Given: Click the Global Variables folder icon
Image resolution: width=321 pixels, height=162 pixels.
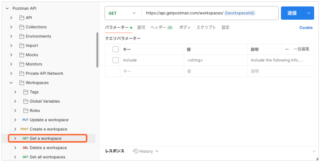Looking at the screenshot, I should click(26, 101).
